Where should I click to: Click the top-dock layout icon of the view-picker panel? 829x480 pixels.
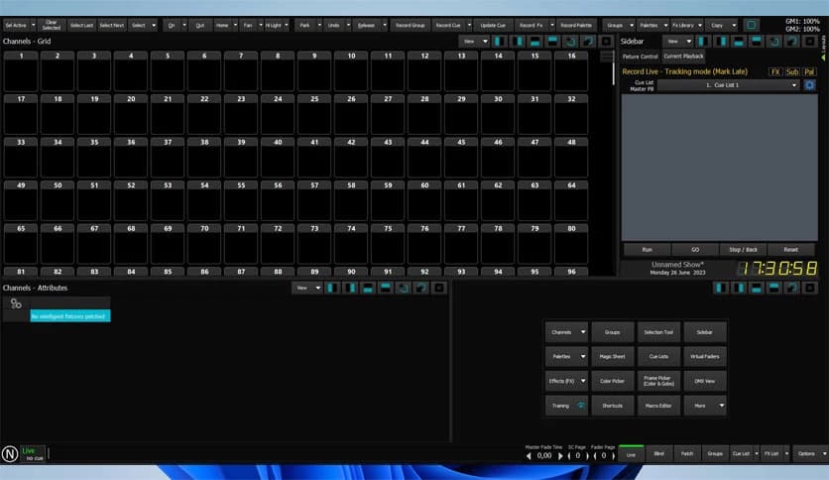[774, 288]
